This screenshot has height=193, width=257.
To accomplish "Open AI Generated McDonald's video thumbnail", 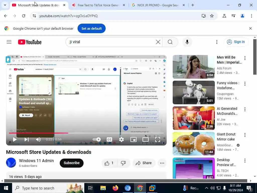I will (x=194, y=118).
